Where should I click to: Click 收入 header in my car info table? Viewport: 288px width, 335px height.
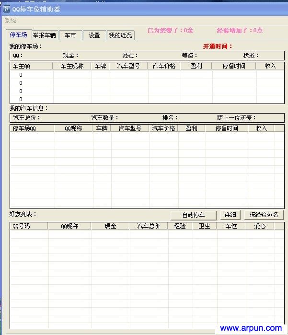261,128
